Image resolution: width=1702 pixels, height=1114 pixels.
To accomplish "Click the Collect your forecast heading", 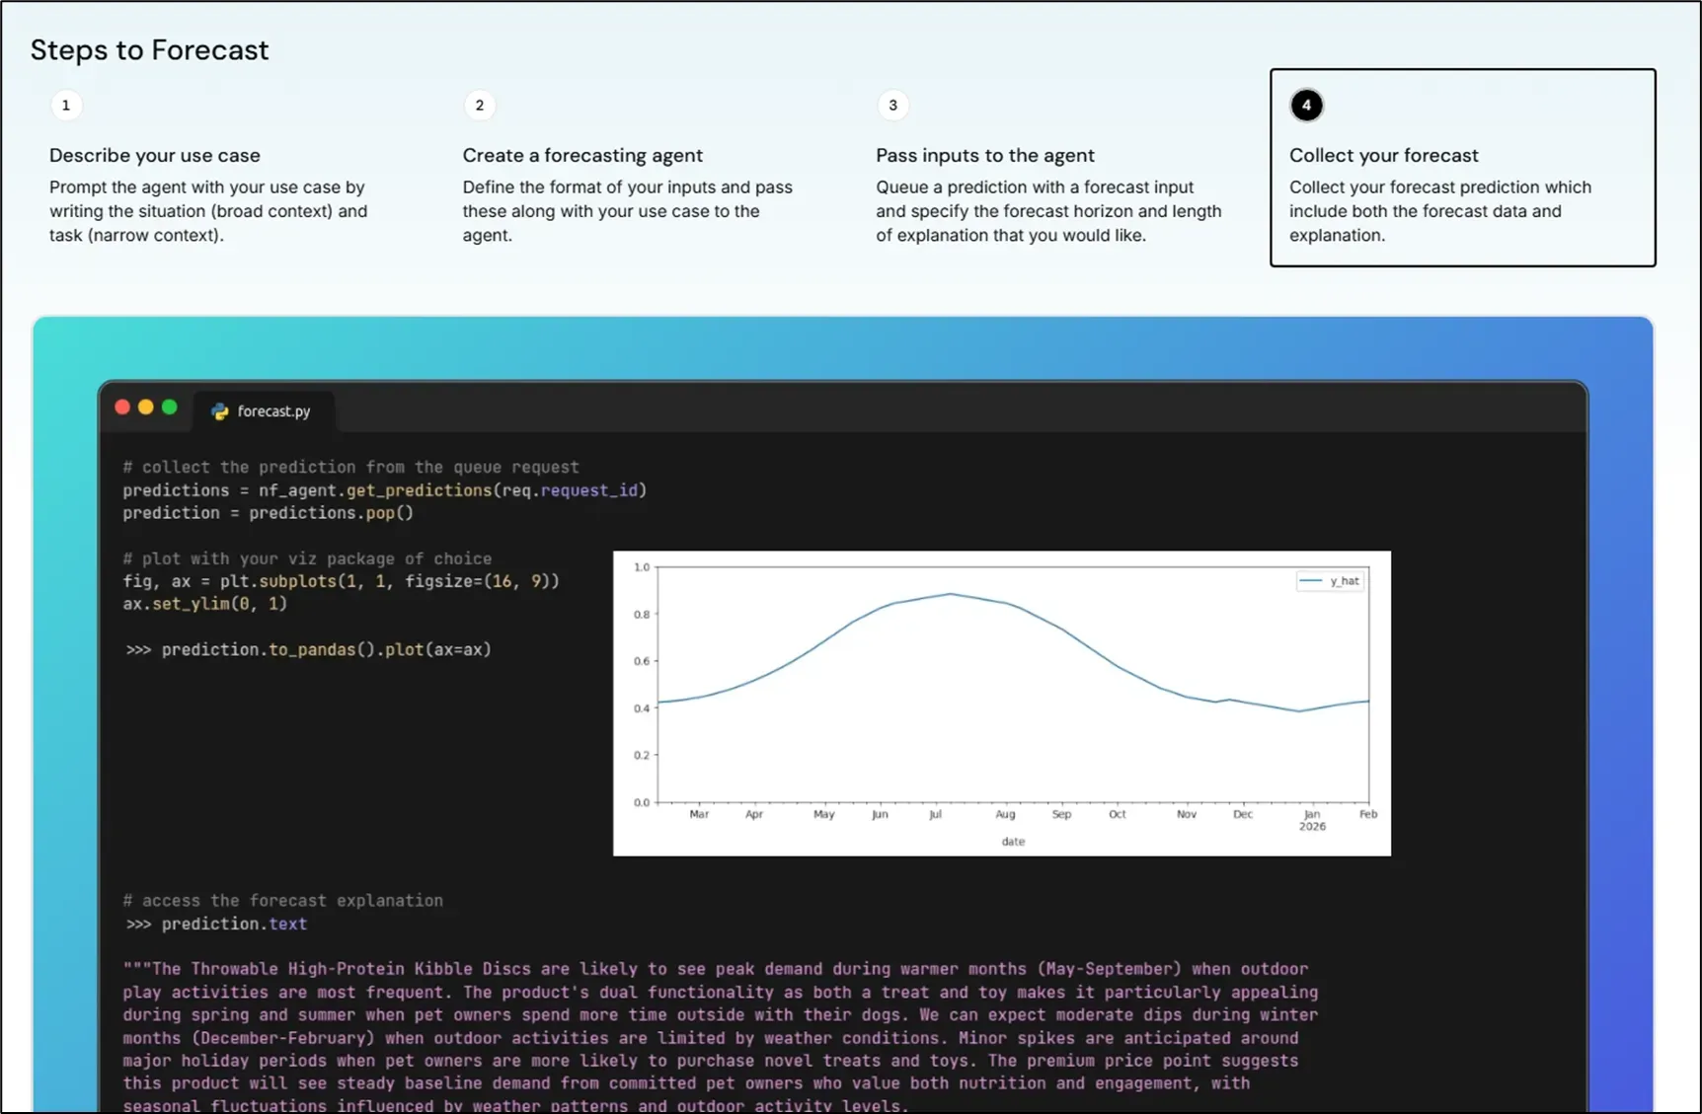I will click(1383, 155).
